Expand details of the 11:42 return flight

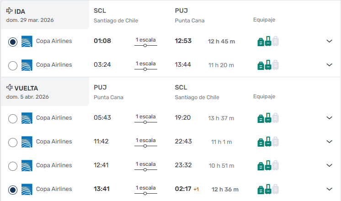tap(329, 142)
